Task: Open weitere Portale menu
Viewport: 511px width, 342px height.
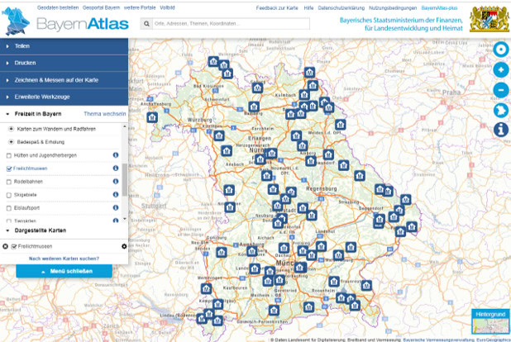Action: [140, 7]
